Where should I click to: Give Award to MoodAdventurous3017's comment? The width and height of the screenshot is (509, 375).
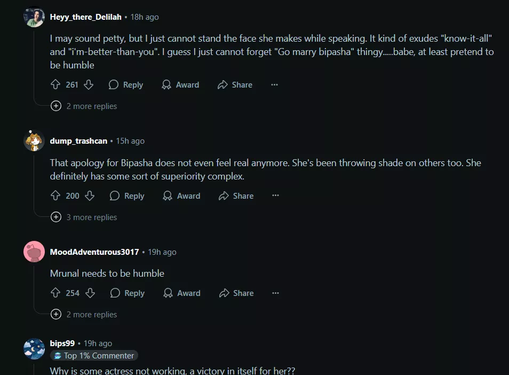[182, 293]
